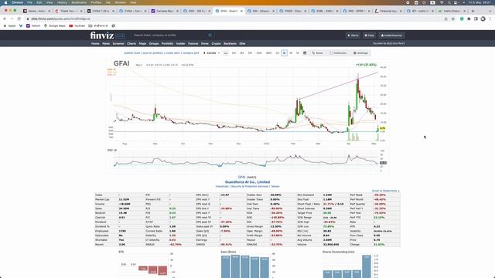Bookmark this page star icon
Viewport: 495px width, 278px height.
click(x=453, y=19)
